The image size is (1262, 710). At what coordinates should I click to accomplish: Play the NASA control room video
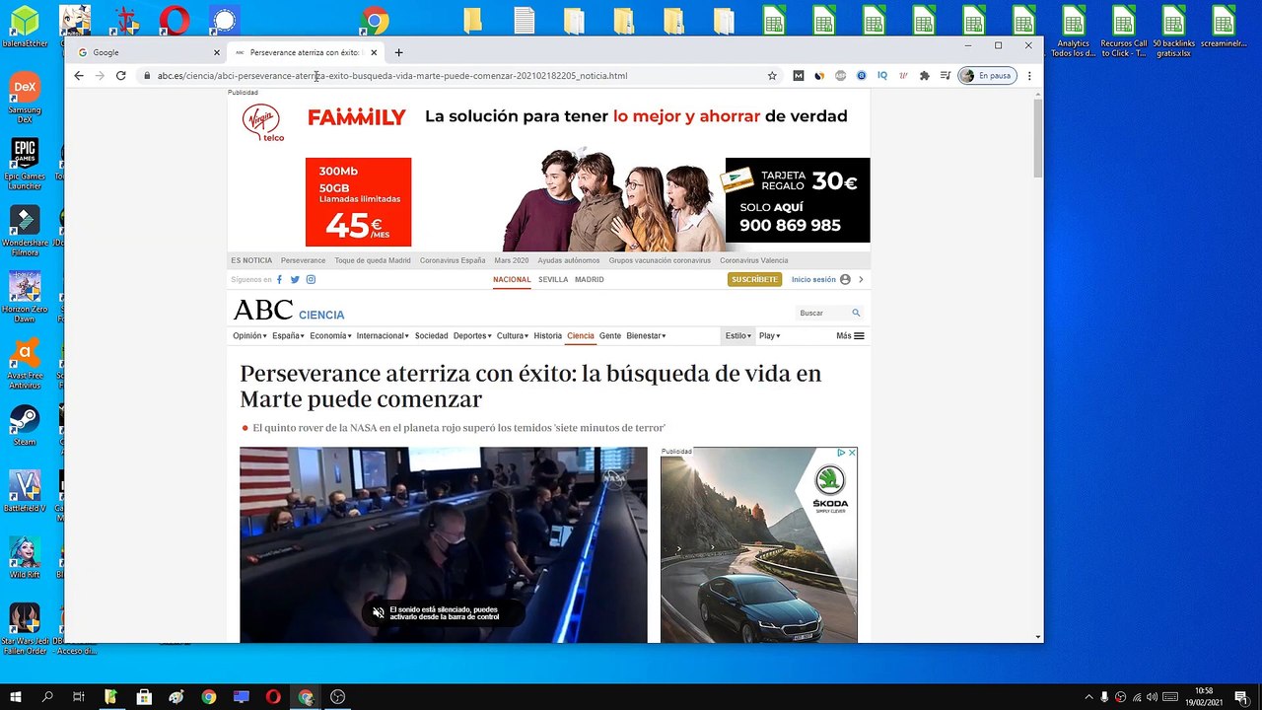point(444,545)
